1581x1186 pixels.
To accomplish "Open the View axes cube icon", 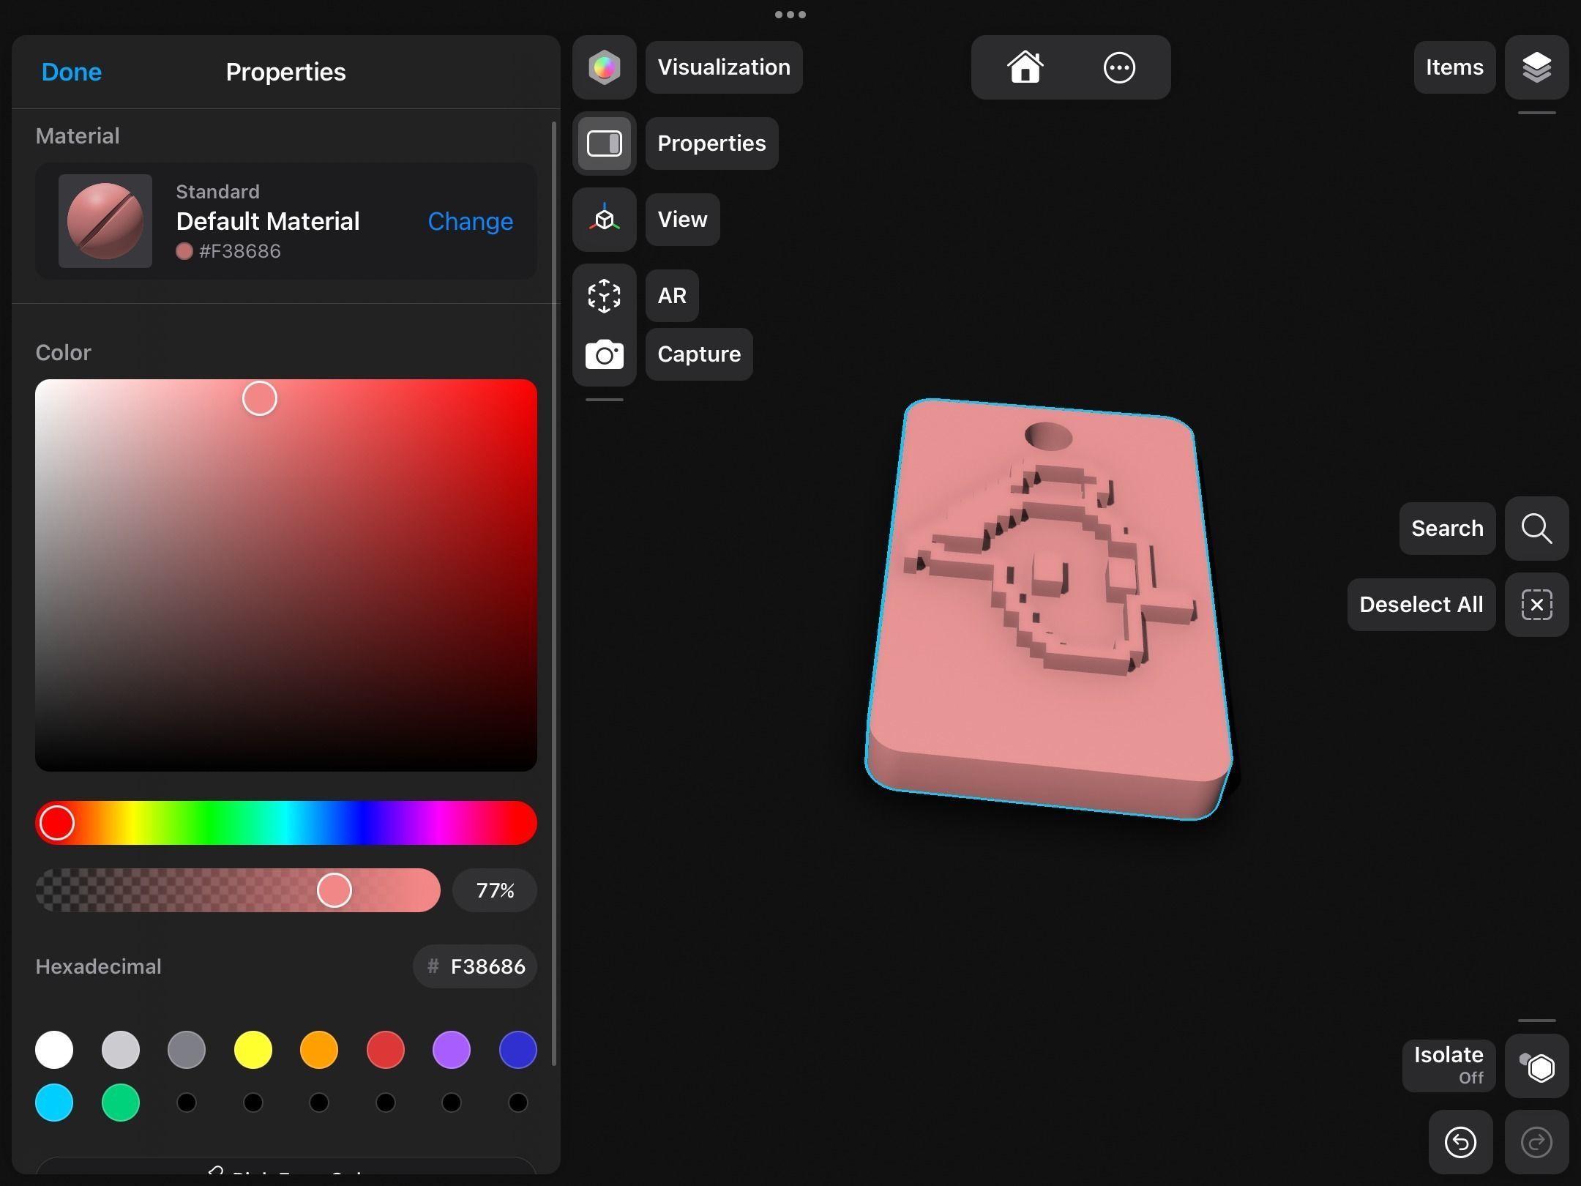I will click(x=604, y=220).
